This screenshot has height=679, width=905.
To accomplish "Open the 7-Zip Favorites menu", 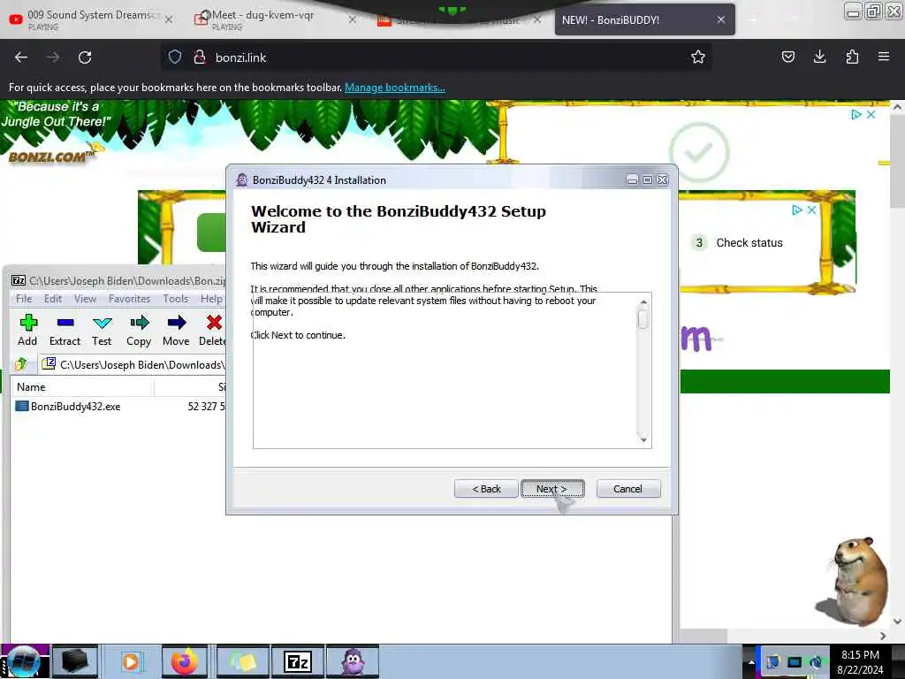I will point(129,299).
